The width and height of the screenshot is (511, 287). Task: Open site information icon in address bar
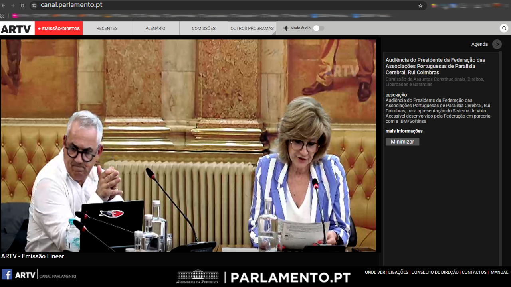pyautogui.click(x=34, y=6)
